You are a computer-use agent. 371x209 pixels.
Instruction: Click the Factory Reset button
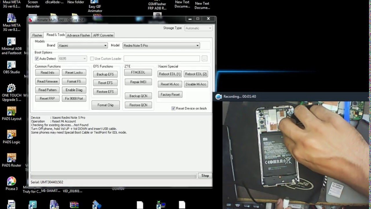(x=170, y=94)
